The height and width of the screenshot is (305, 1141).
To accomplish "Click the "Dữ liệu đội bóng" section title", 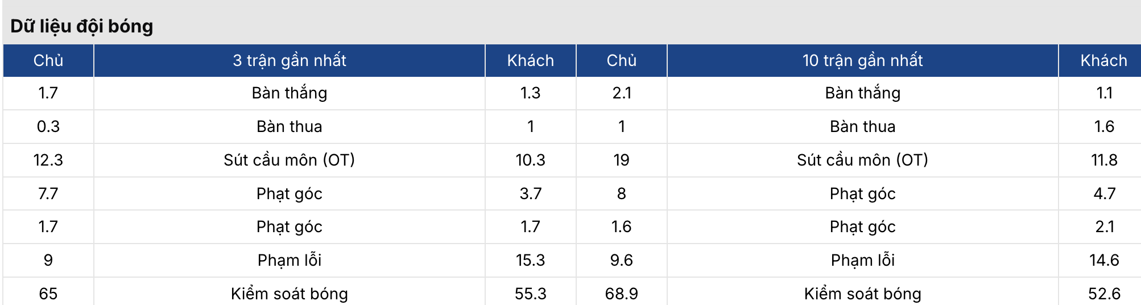I will [82, 26].
